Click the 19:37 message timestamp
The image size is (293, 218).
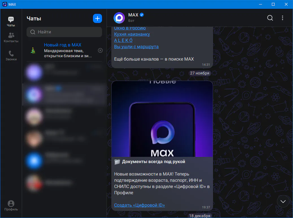[206, 207]
